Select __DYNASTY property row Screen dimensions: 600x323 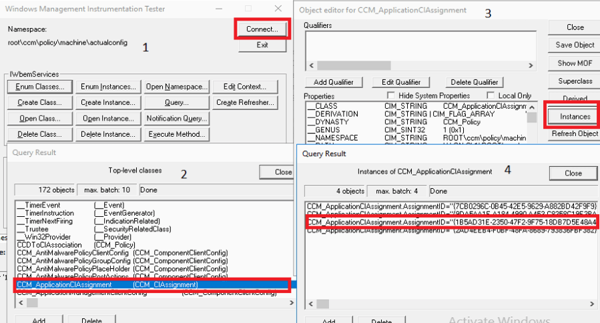pos(416,122)
